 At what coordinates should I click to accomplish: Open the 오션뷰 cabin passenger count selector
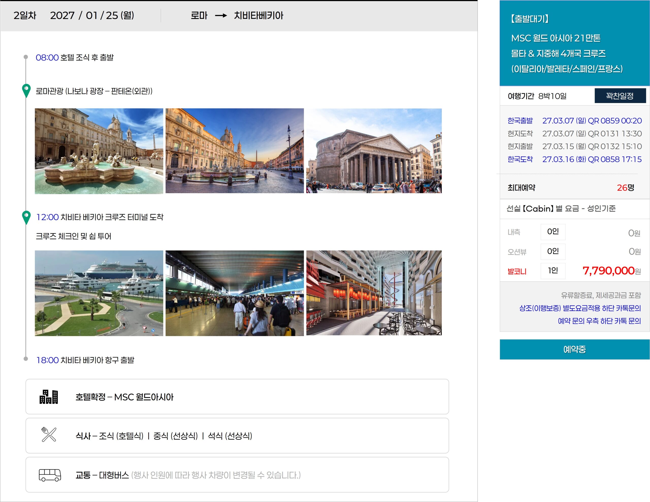click(553, 251)
